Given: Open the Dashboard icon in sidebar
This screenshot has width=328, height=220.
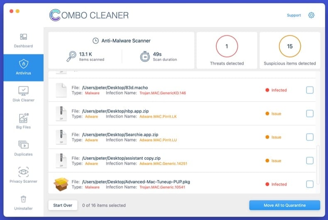Looking at the screenshot, I should coord(23,37).
